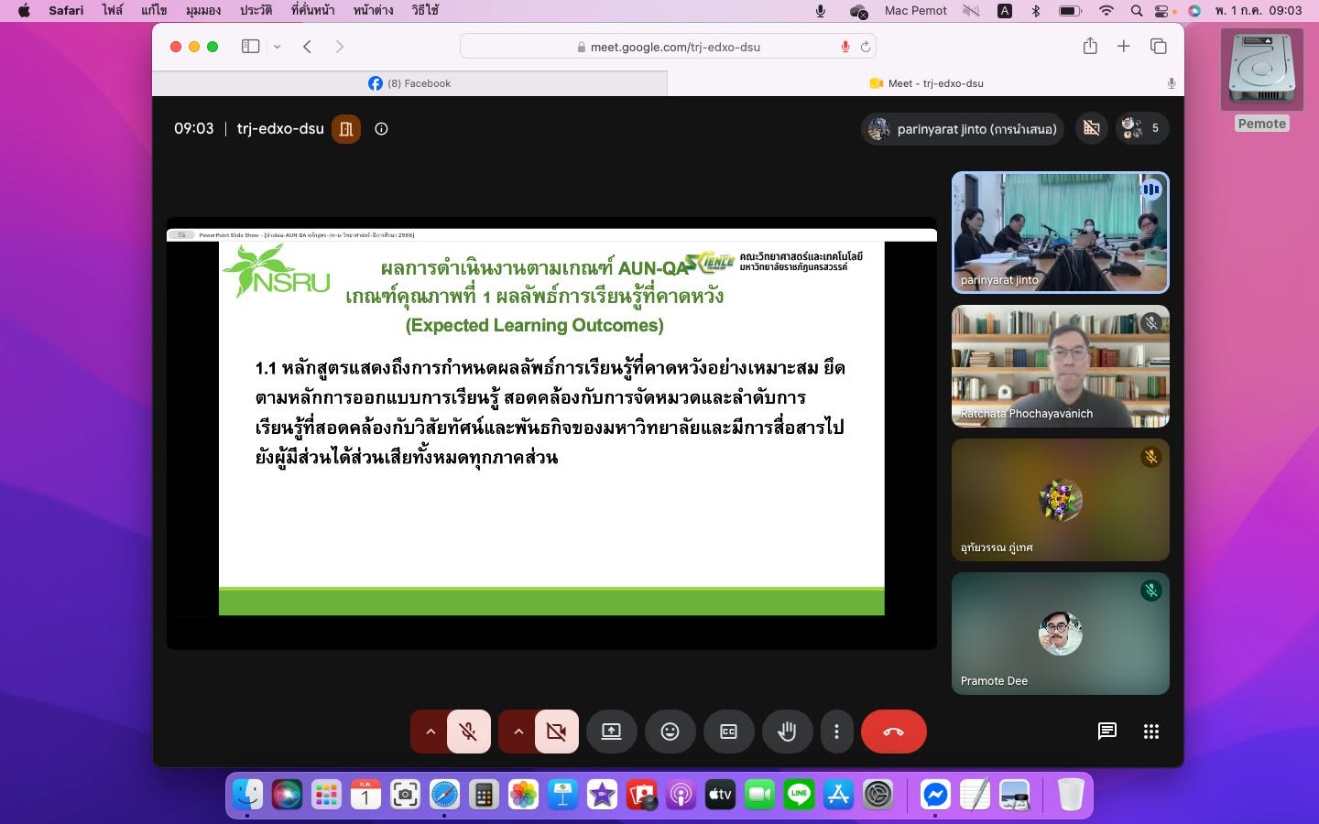Open the ไฟล์ menu
This screenshot has width=1319, height=824.
112,10
